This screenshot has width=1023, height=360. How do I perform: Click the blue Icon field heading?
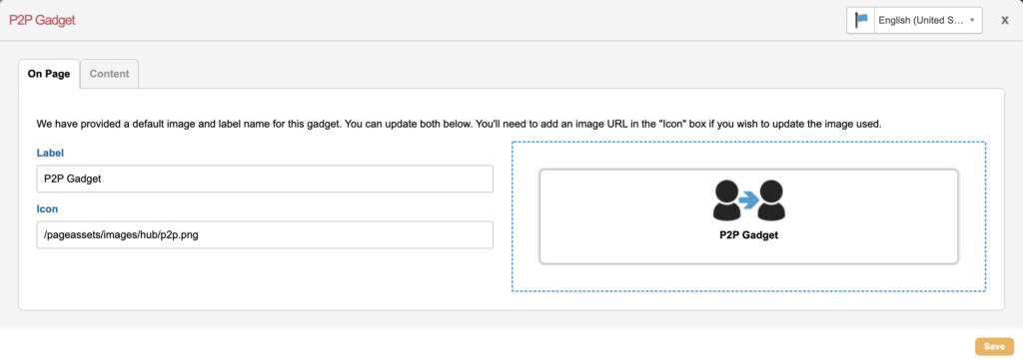(47, 209)
